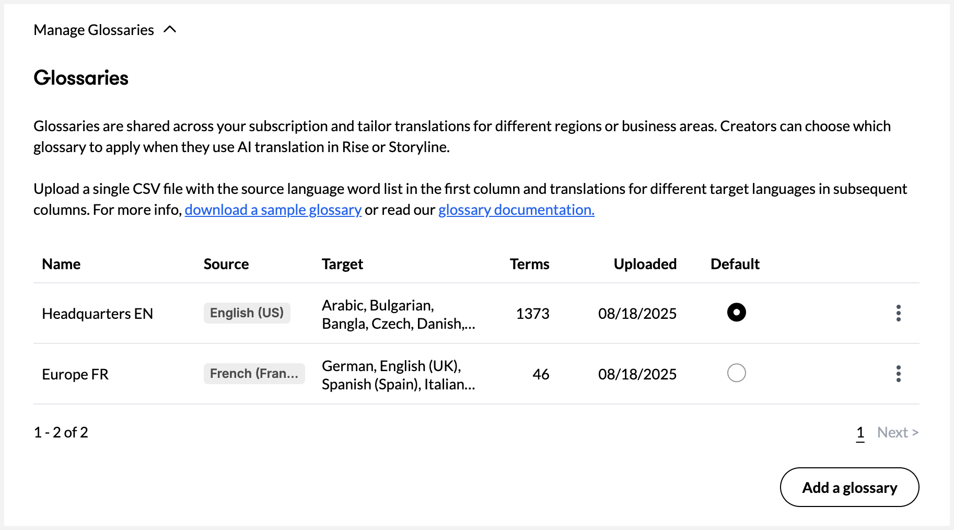954x530 pixels.
Task: Go to page 1 of glossaries
Action: 860,432
